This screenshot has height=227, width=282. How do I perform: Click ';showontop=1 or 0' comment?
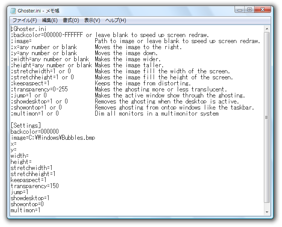click(x=36, y=107)
